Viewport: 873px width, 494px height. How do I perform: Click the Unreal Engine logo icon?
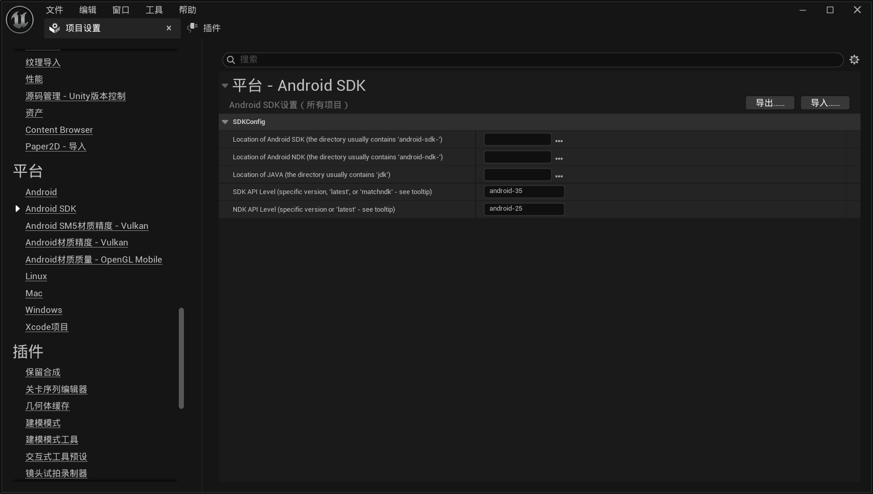point(20,20)
